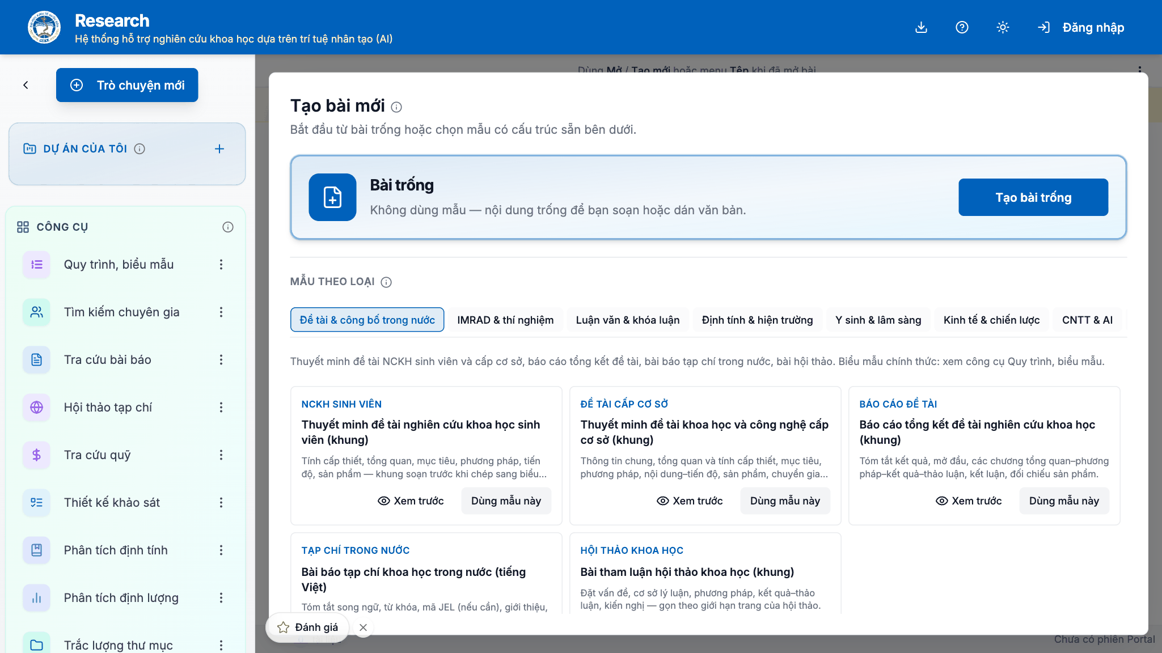1162x653 pixels.
Task: Click the download icon in header
Action: point(921,27)
